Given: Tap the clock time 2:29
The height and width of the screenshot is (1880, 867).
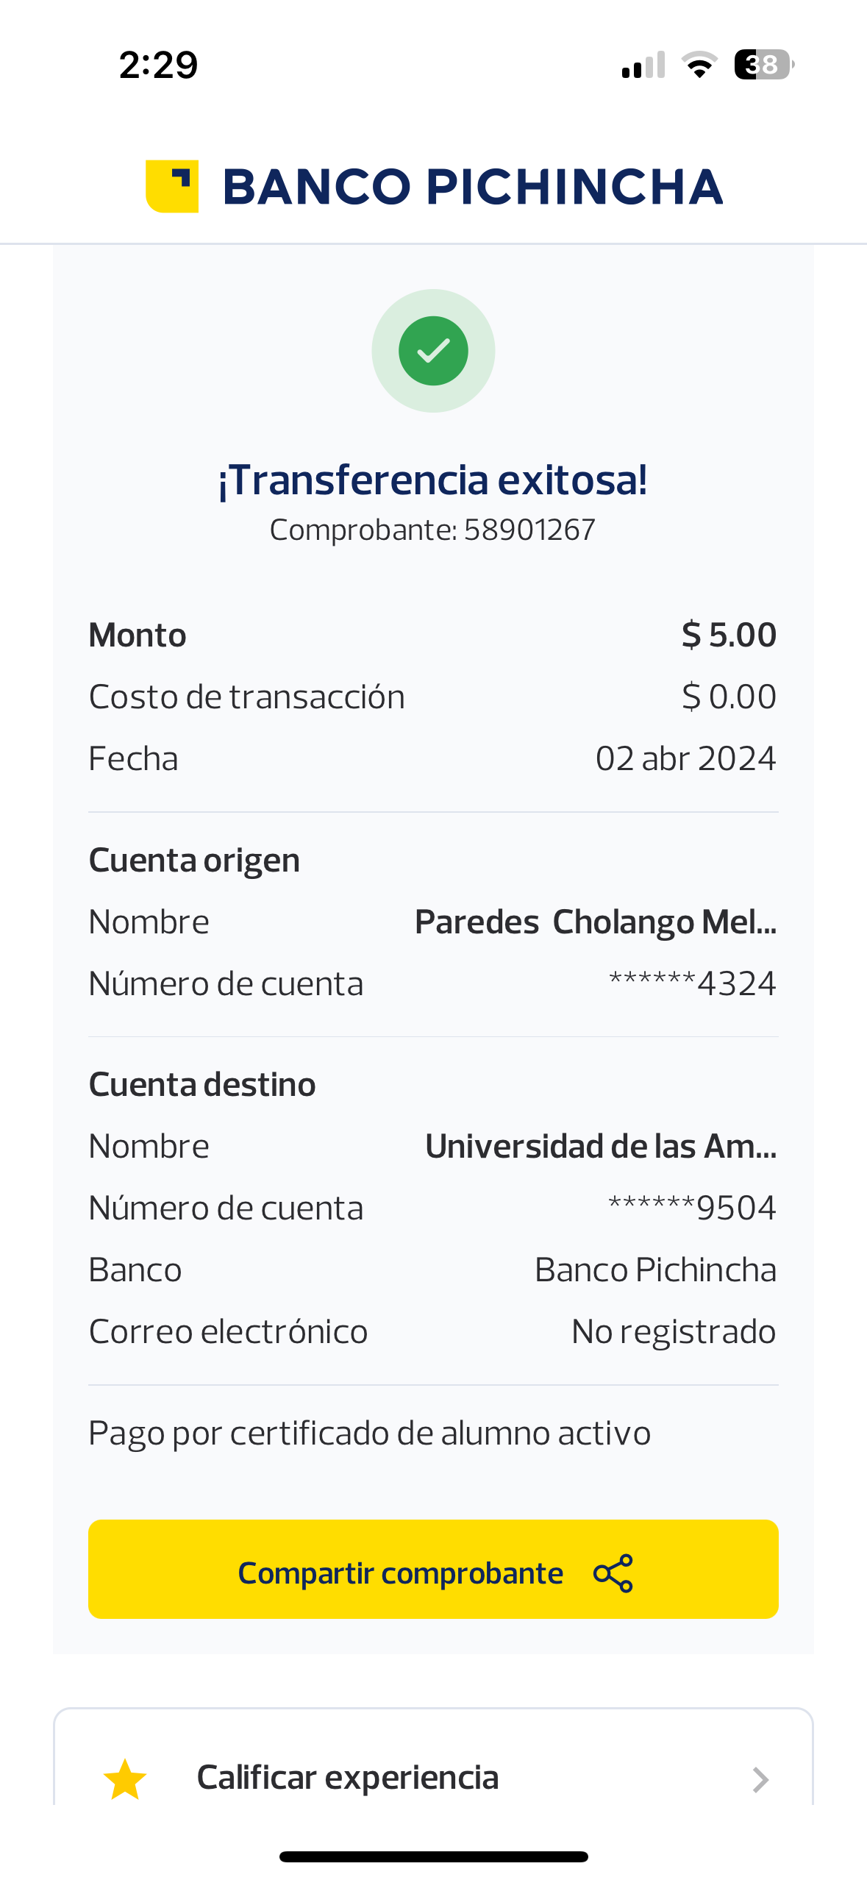Looking at the screenshot, I should point(159,65).
